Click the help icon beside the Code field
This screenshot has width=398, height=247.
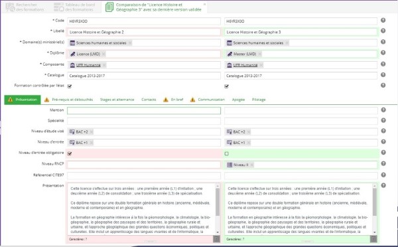pos(383,21)
